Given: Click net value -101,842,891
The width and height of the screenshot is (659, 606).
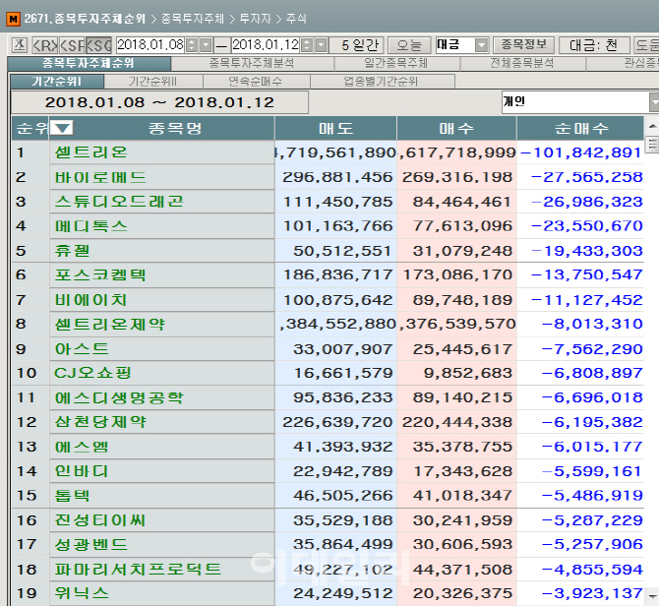Looking at the screenshot, I should click(580, 152).
